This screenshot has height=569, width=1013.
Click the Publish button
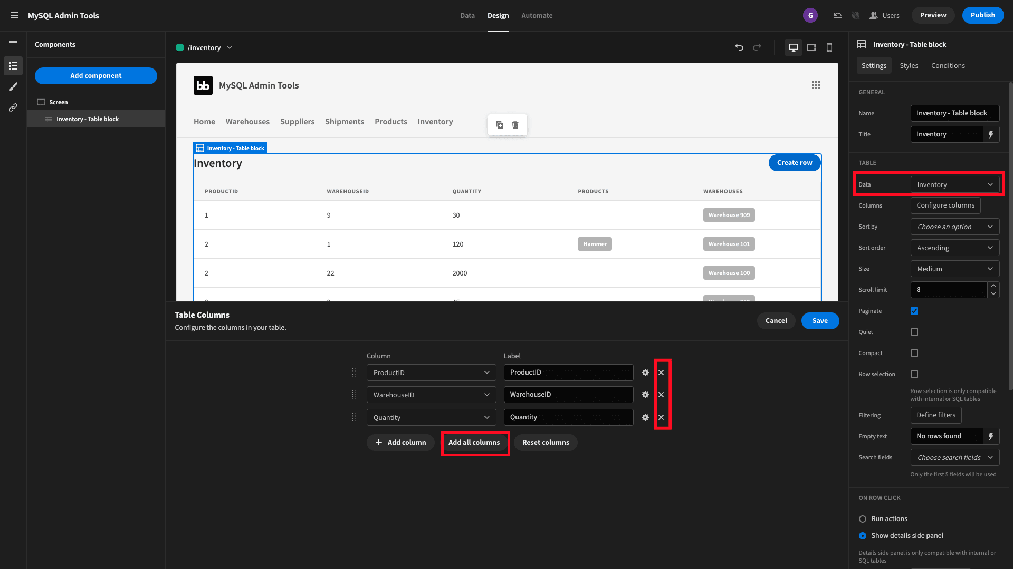[x=983, y=15]
